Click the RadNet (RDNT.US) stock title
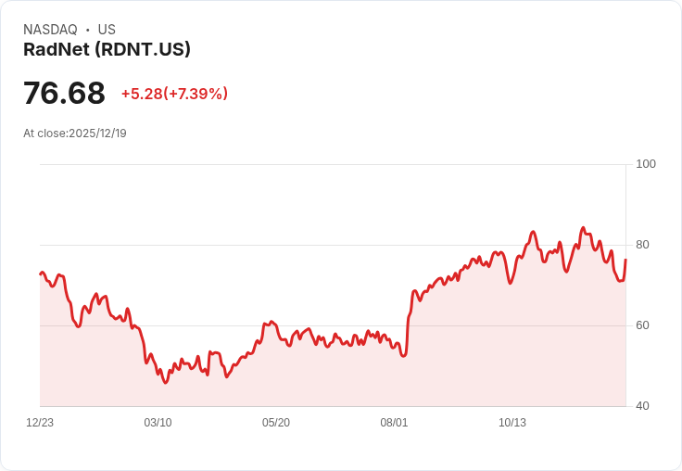 107,50
